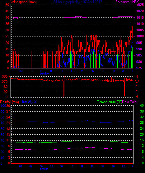Click the E compass direction label
The width and height of the screenshot is (145, 173).
point(136,92)
